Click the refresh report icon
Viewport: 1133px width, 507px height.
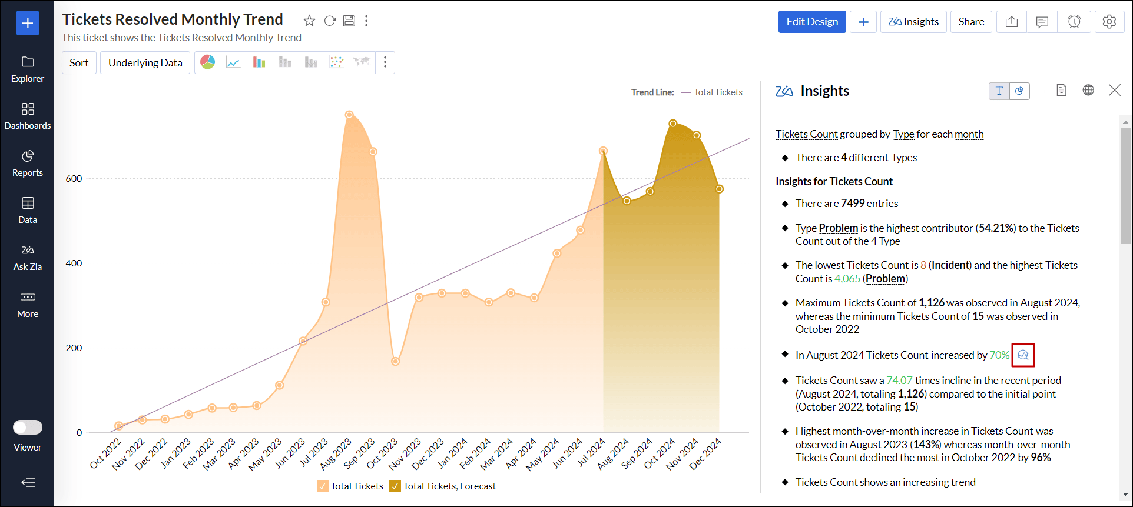330,21
